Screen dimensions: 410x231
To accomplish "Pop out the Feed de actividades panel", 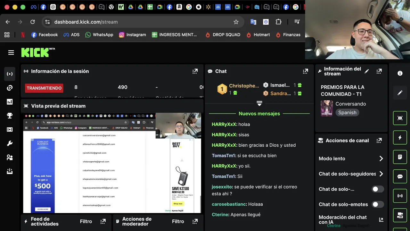I will tap(103, 221).
